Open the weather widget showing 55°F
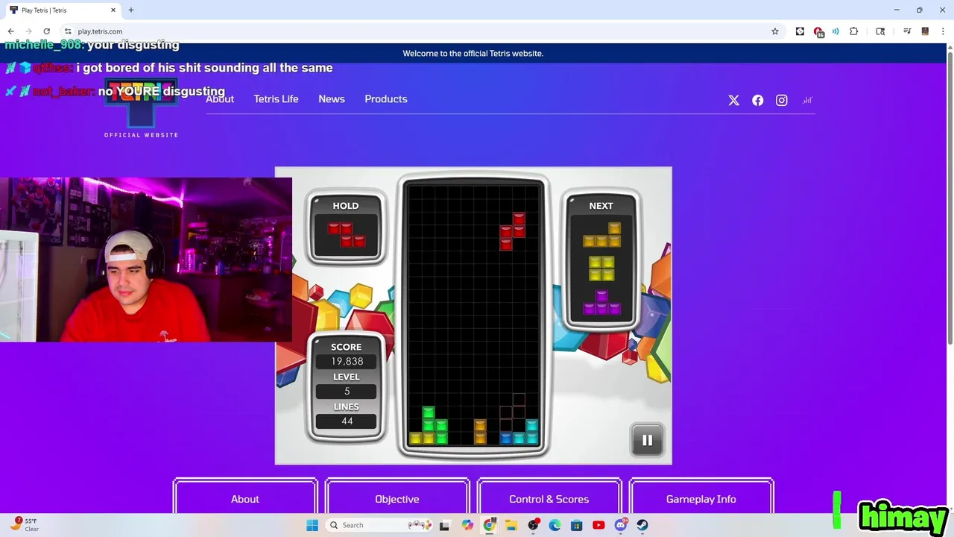 pyautogui.click(x=24, y=525)
